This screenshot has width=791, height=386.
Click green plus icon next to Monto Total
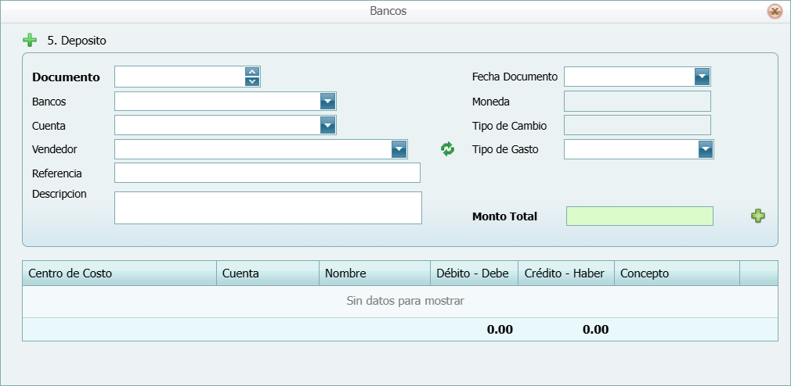(757, 216)
